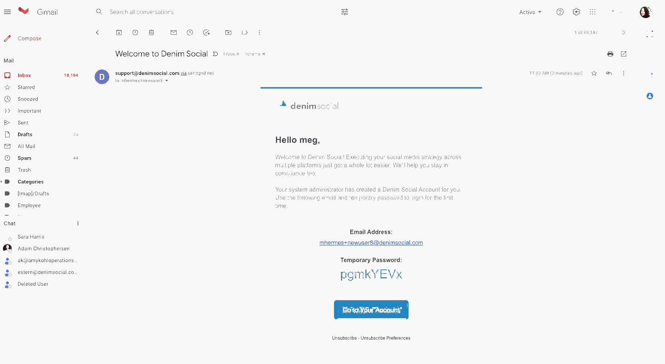Star the Denim Social email

594,73
